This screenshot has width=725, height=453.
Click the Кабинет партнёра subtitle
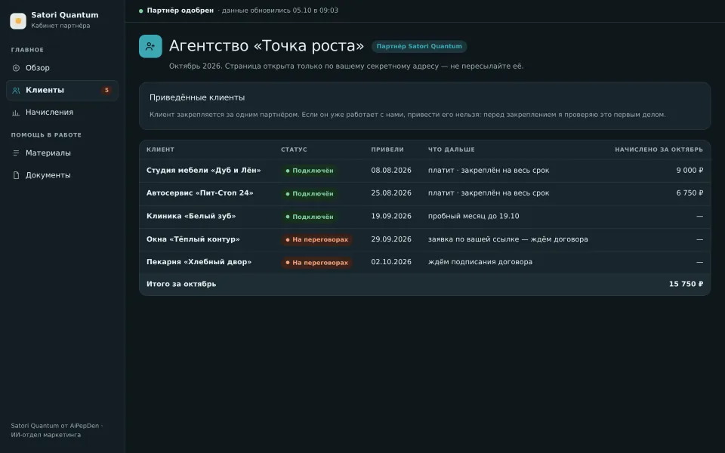click(x=60, y=26)
